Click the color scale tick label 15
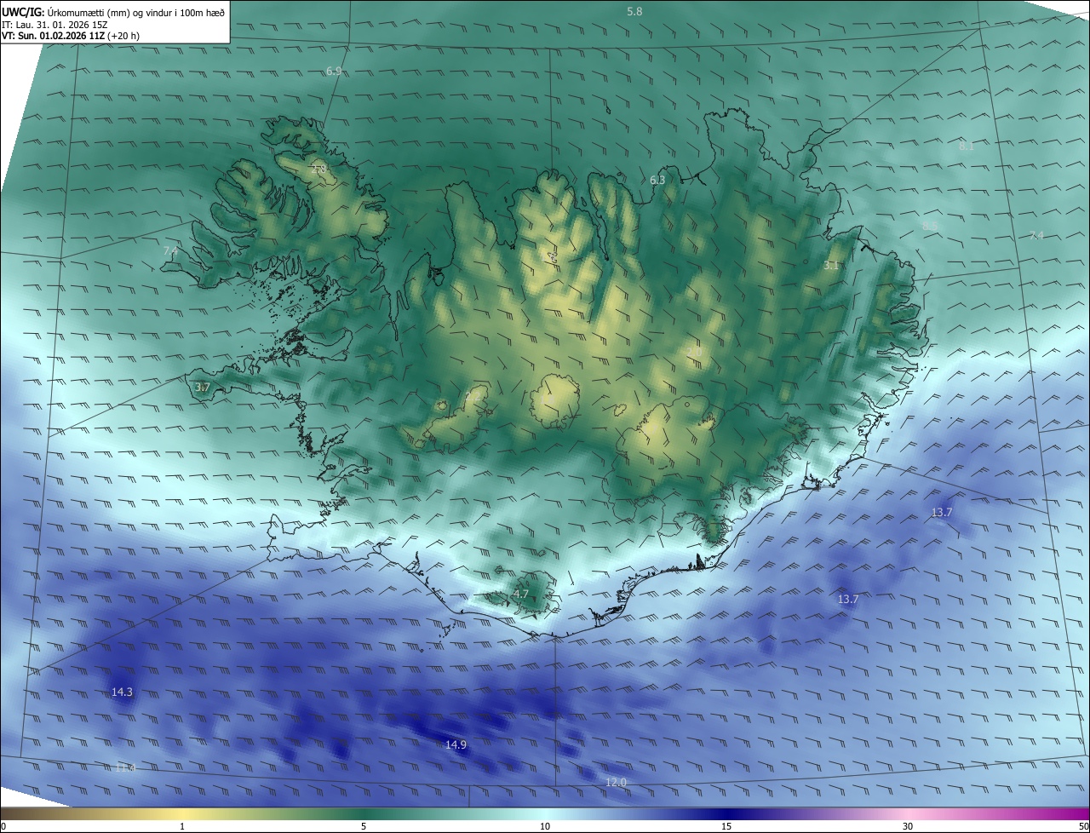Viewport: 1090px width, 833px height. (x=726, y=826)
